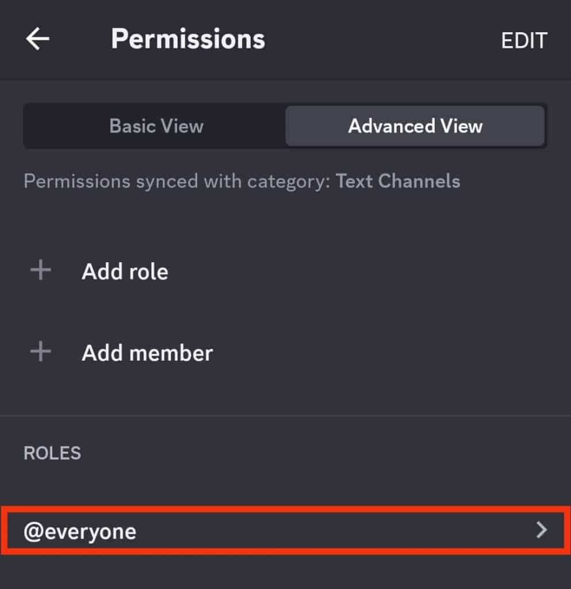Click the back arrow to leave Permissions
This screenshot has height=589, width=571.
click(x=36, y=39)
